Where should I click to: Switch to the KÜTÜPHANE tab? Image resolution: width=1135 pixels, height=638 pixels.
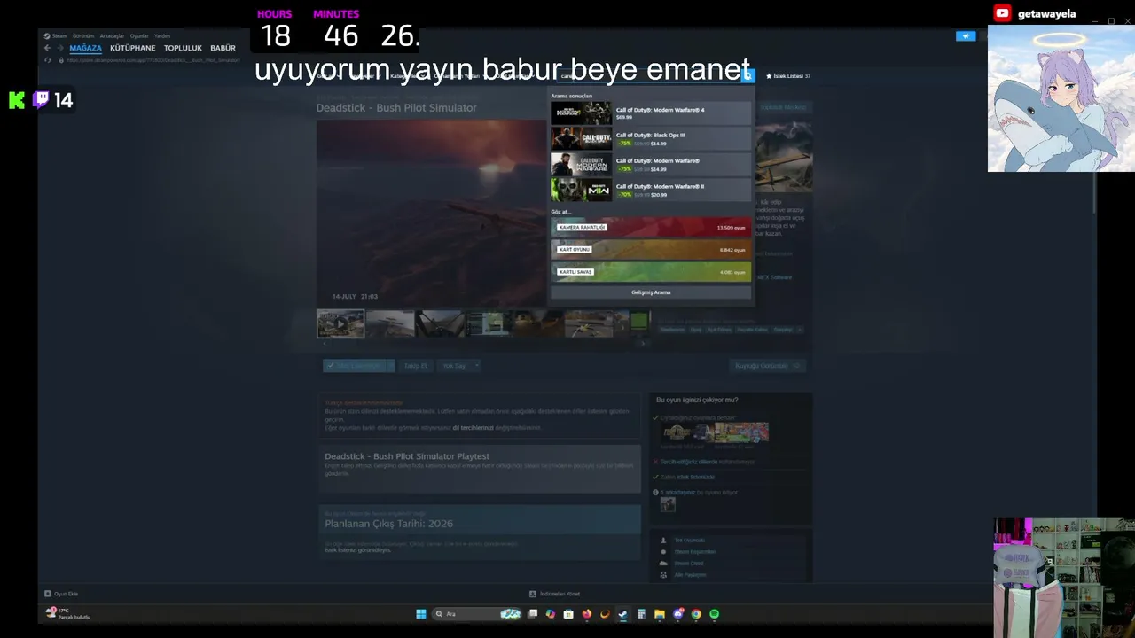coord(133,48)
